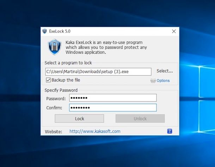
Task: Click the 'Specify Password' group label
Action: tap(61, 90)
